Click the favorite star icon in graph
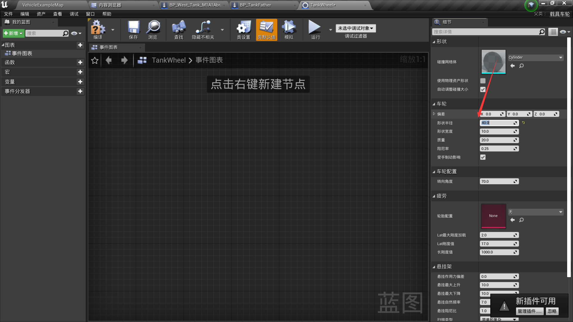573x322 pixels. point(95,61)
